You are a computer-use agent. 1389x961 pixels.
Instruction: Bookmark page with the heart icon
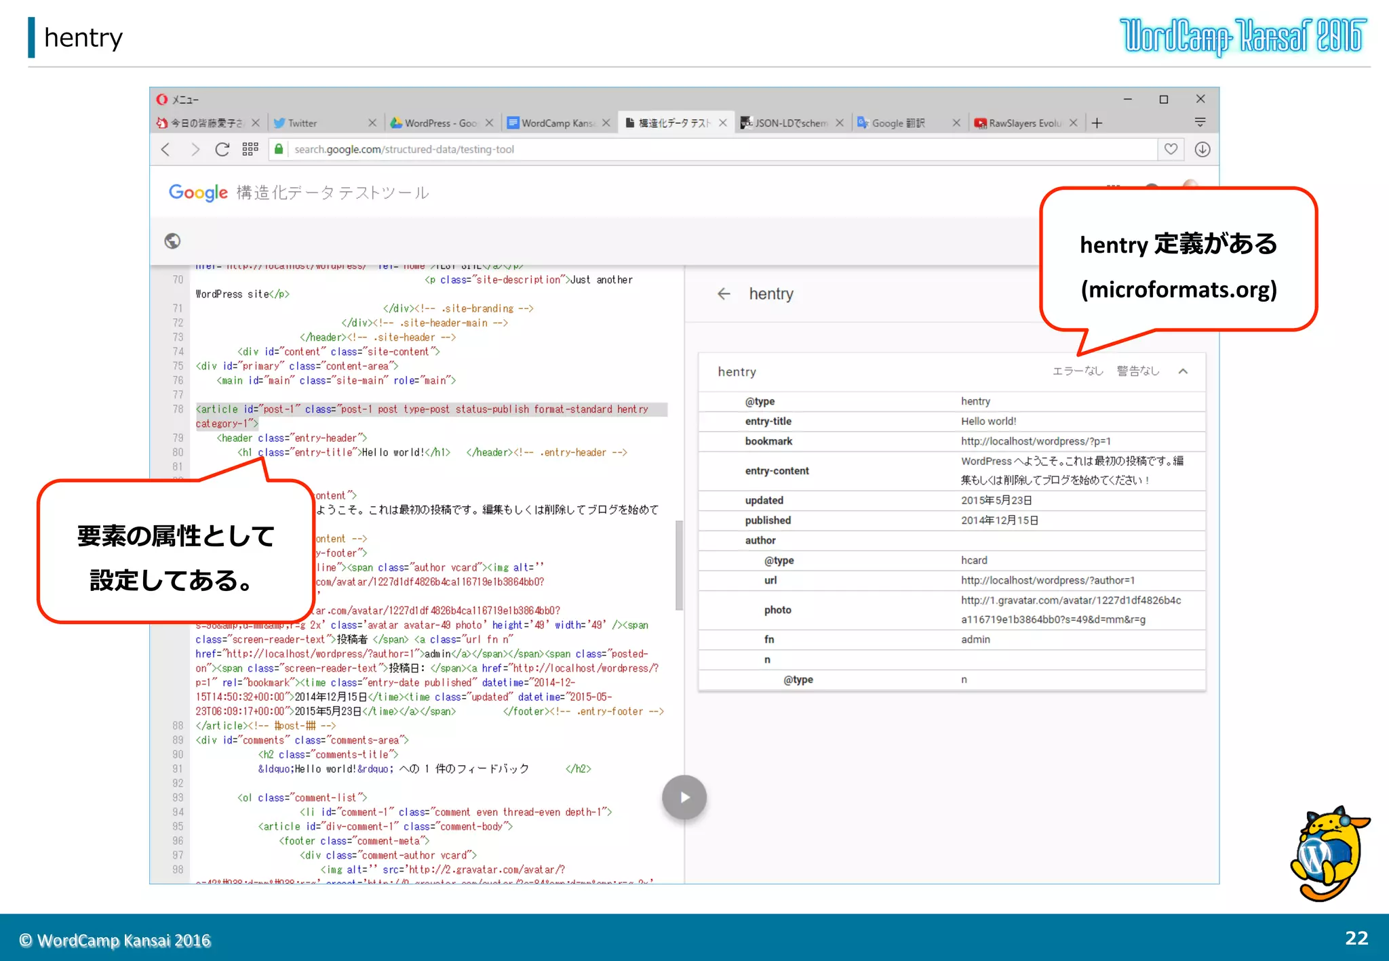pyautogui.click(x=1171, y=149)
